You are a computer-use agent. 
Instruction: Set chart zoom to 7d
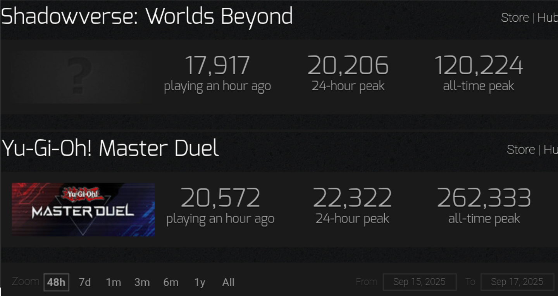click(x=84, y=282)
